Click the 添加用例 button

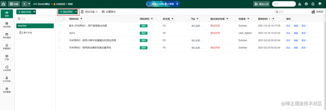click(66, 12)
